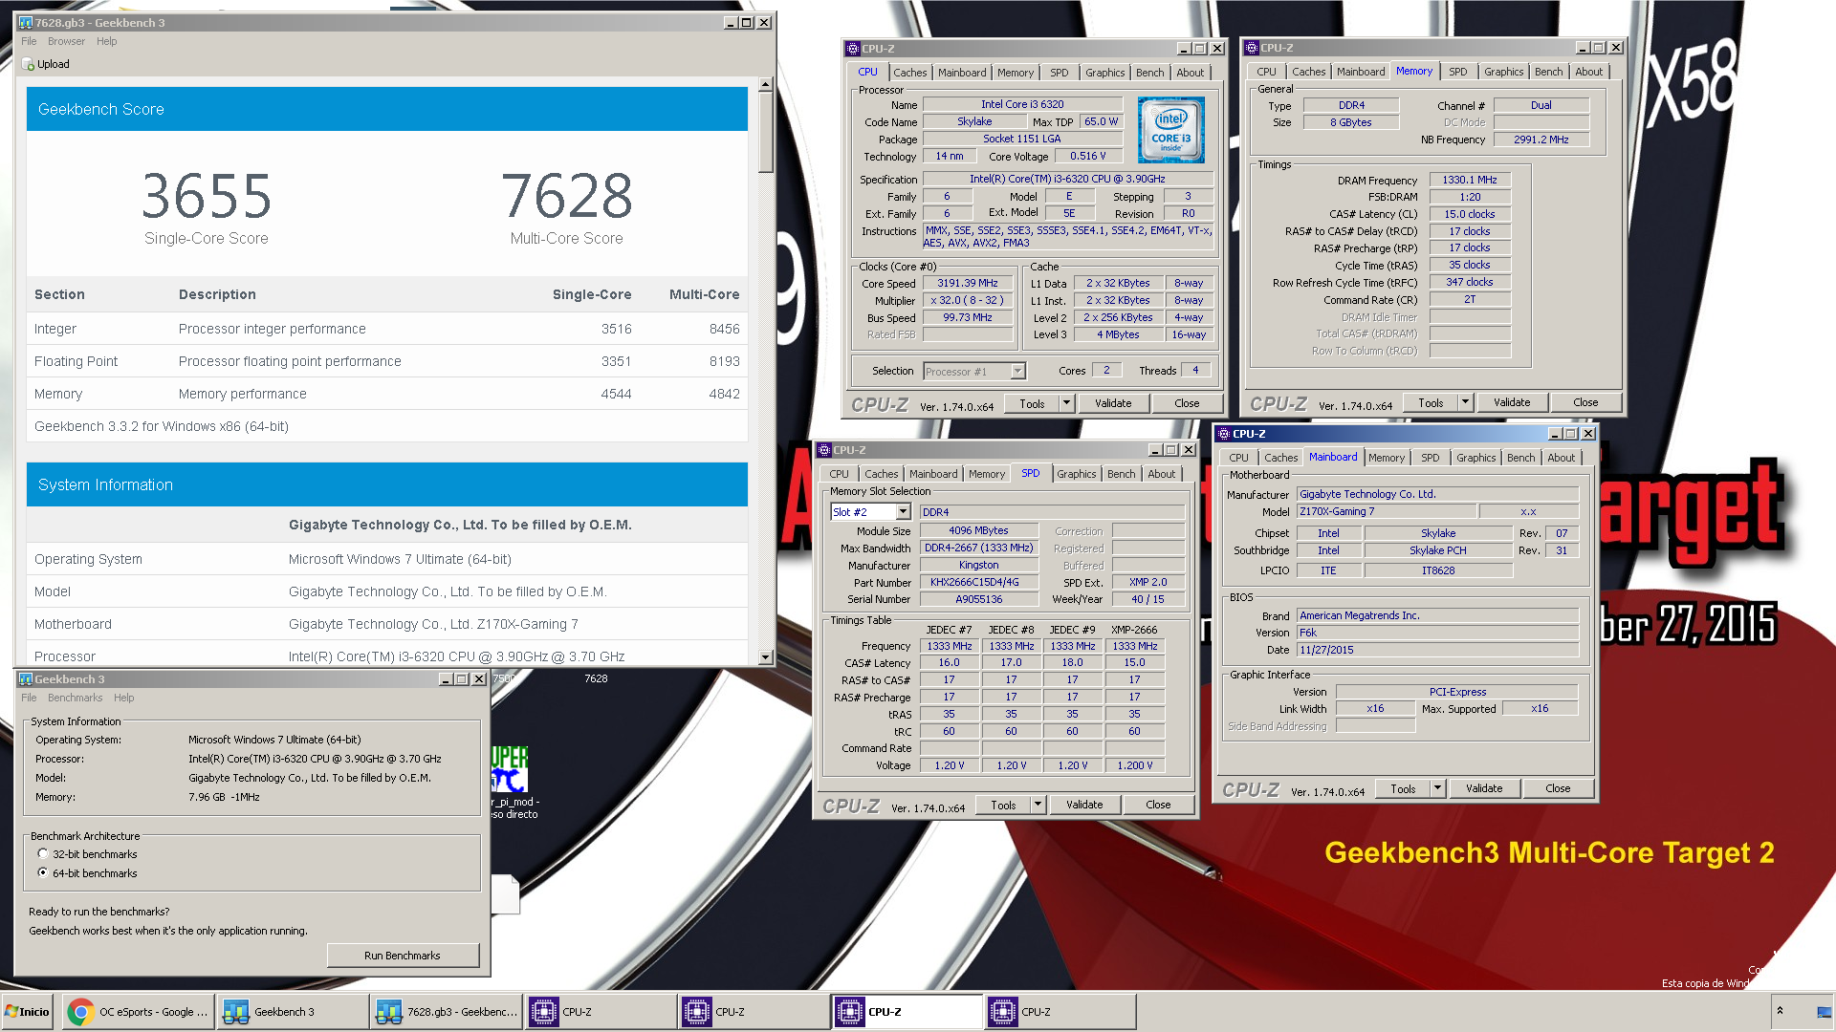Show hidden system tray icons arrow

point(1780,1011)
